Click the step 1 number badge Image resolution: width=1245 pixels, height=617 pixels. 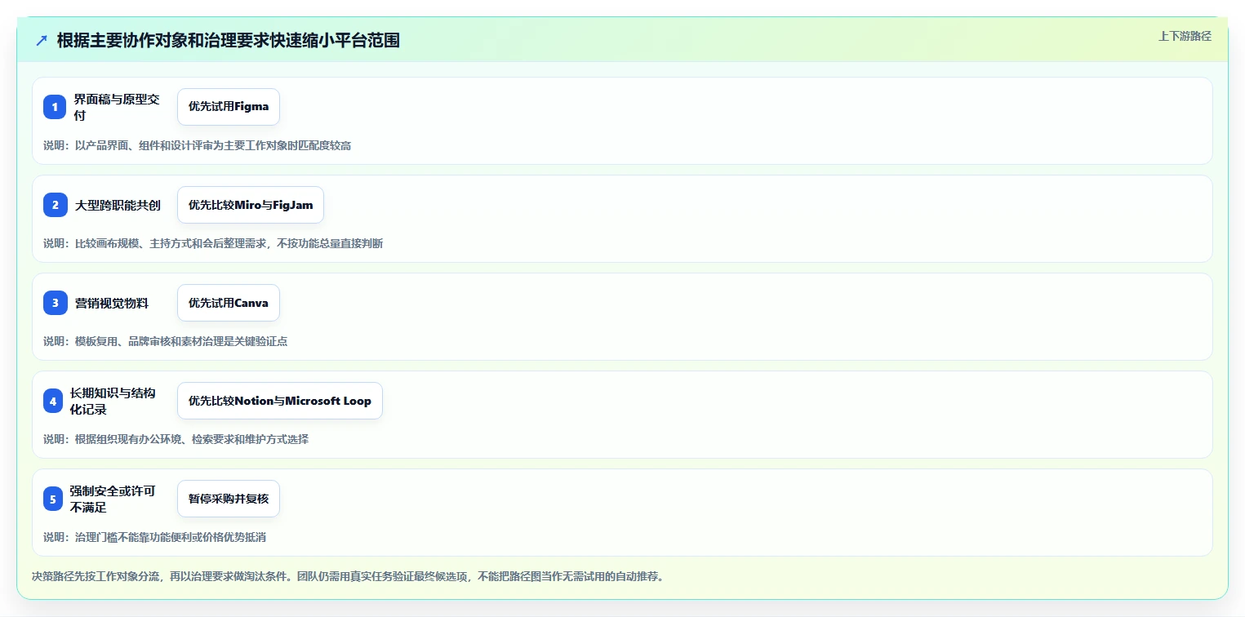(x=55, y=107)
